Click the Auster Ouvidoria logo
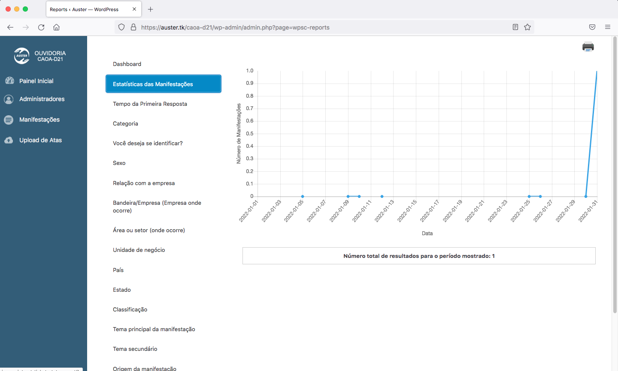The image size is (618, 371). pos(22,56)
